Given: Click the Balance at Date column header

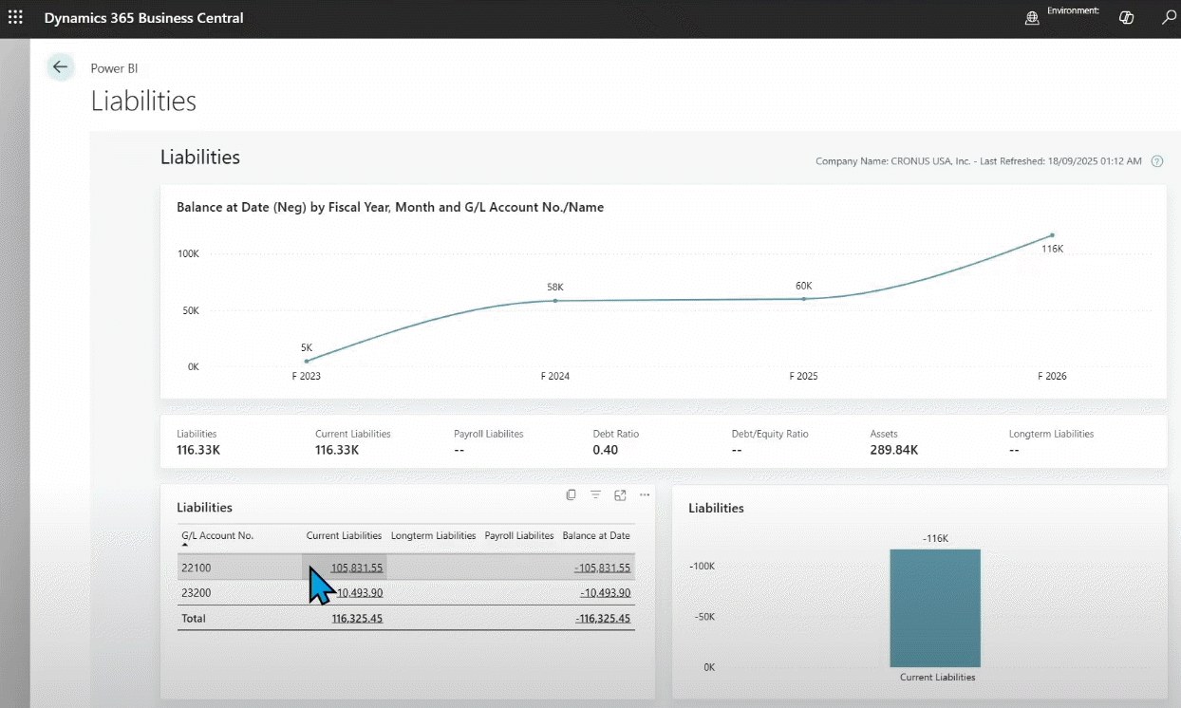Looking at the screenshot, I should [595, 536].
